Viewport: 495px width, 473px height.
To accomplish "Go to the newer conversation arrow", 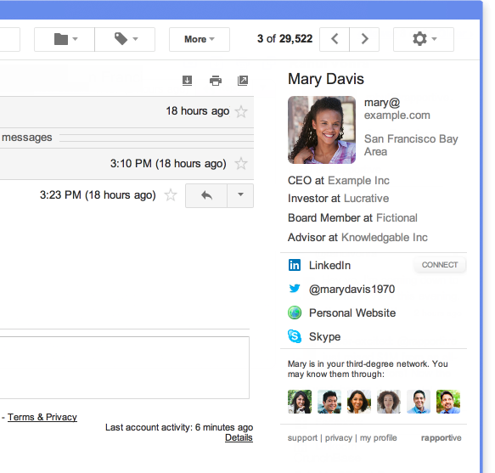I will (335, 39).
